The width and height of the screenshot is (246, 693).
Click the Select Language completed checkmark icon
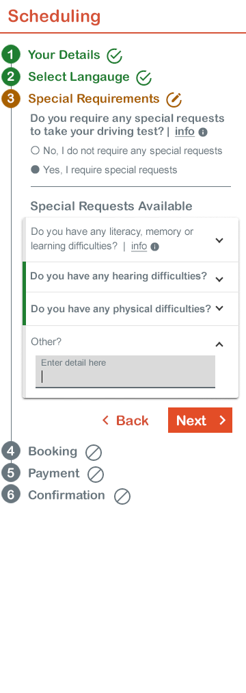(x=143, y=78)
